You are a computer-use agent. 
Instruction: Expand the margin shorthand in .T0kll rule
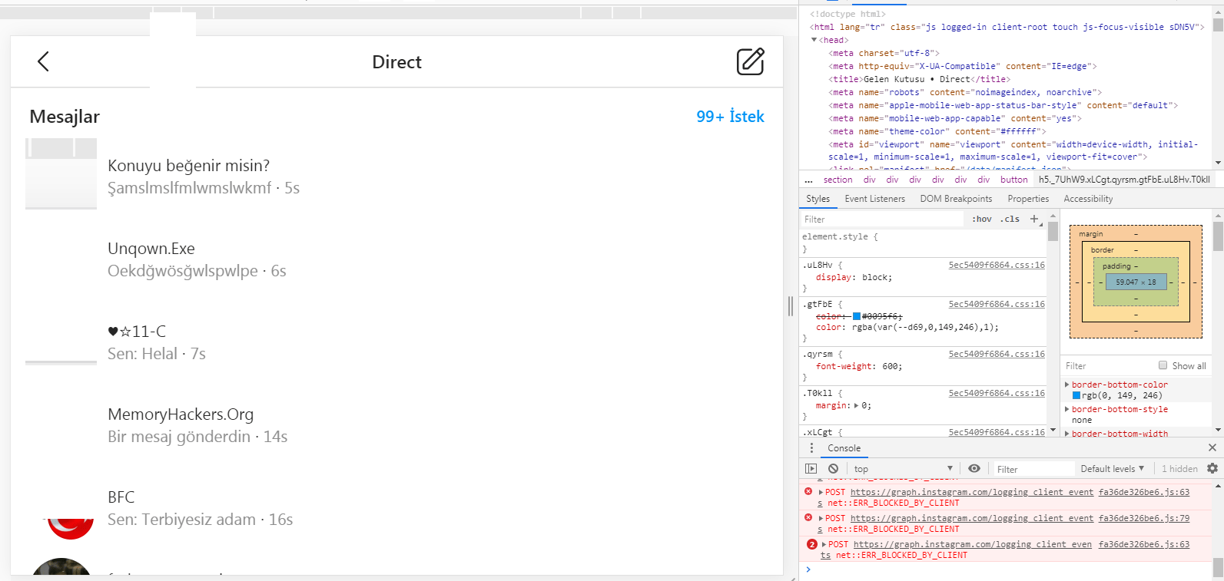(857, 405)
